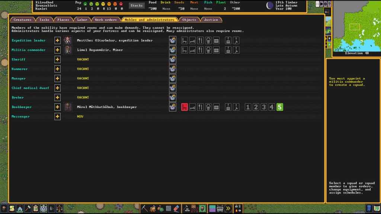Open the help question mark icon

pos(329,4)
